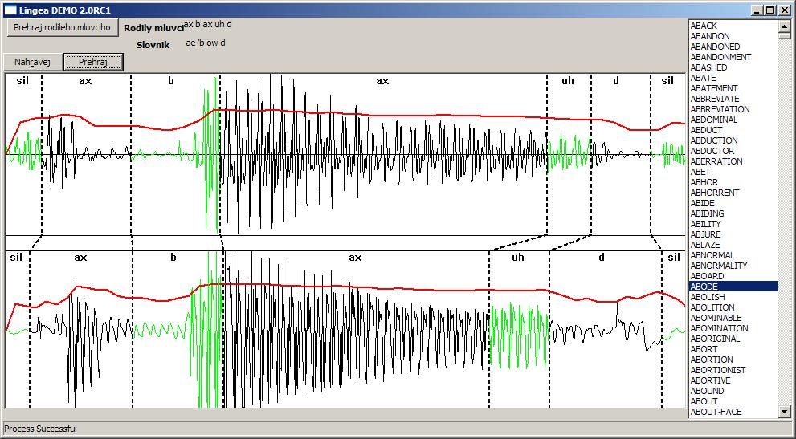Click the 'Prehraj rodileho mluvciho' button
The width and height of the screenshot is (796, 439).
pyautogui.click(x=62, y=27)
